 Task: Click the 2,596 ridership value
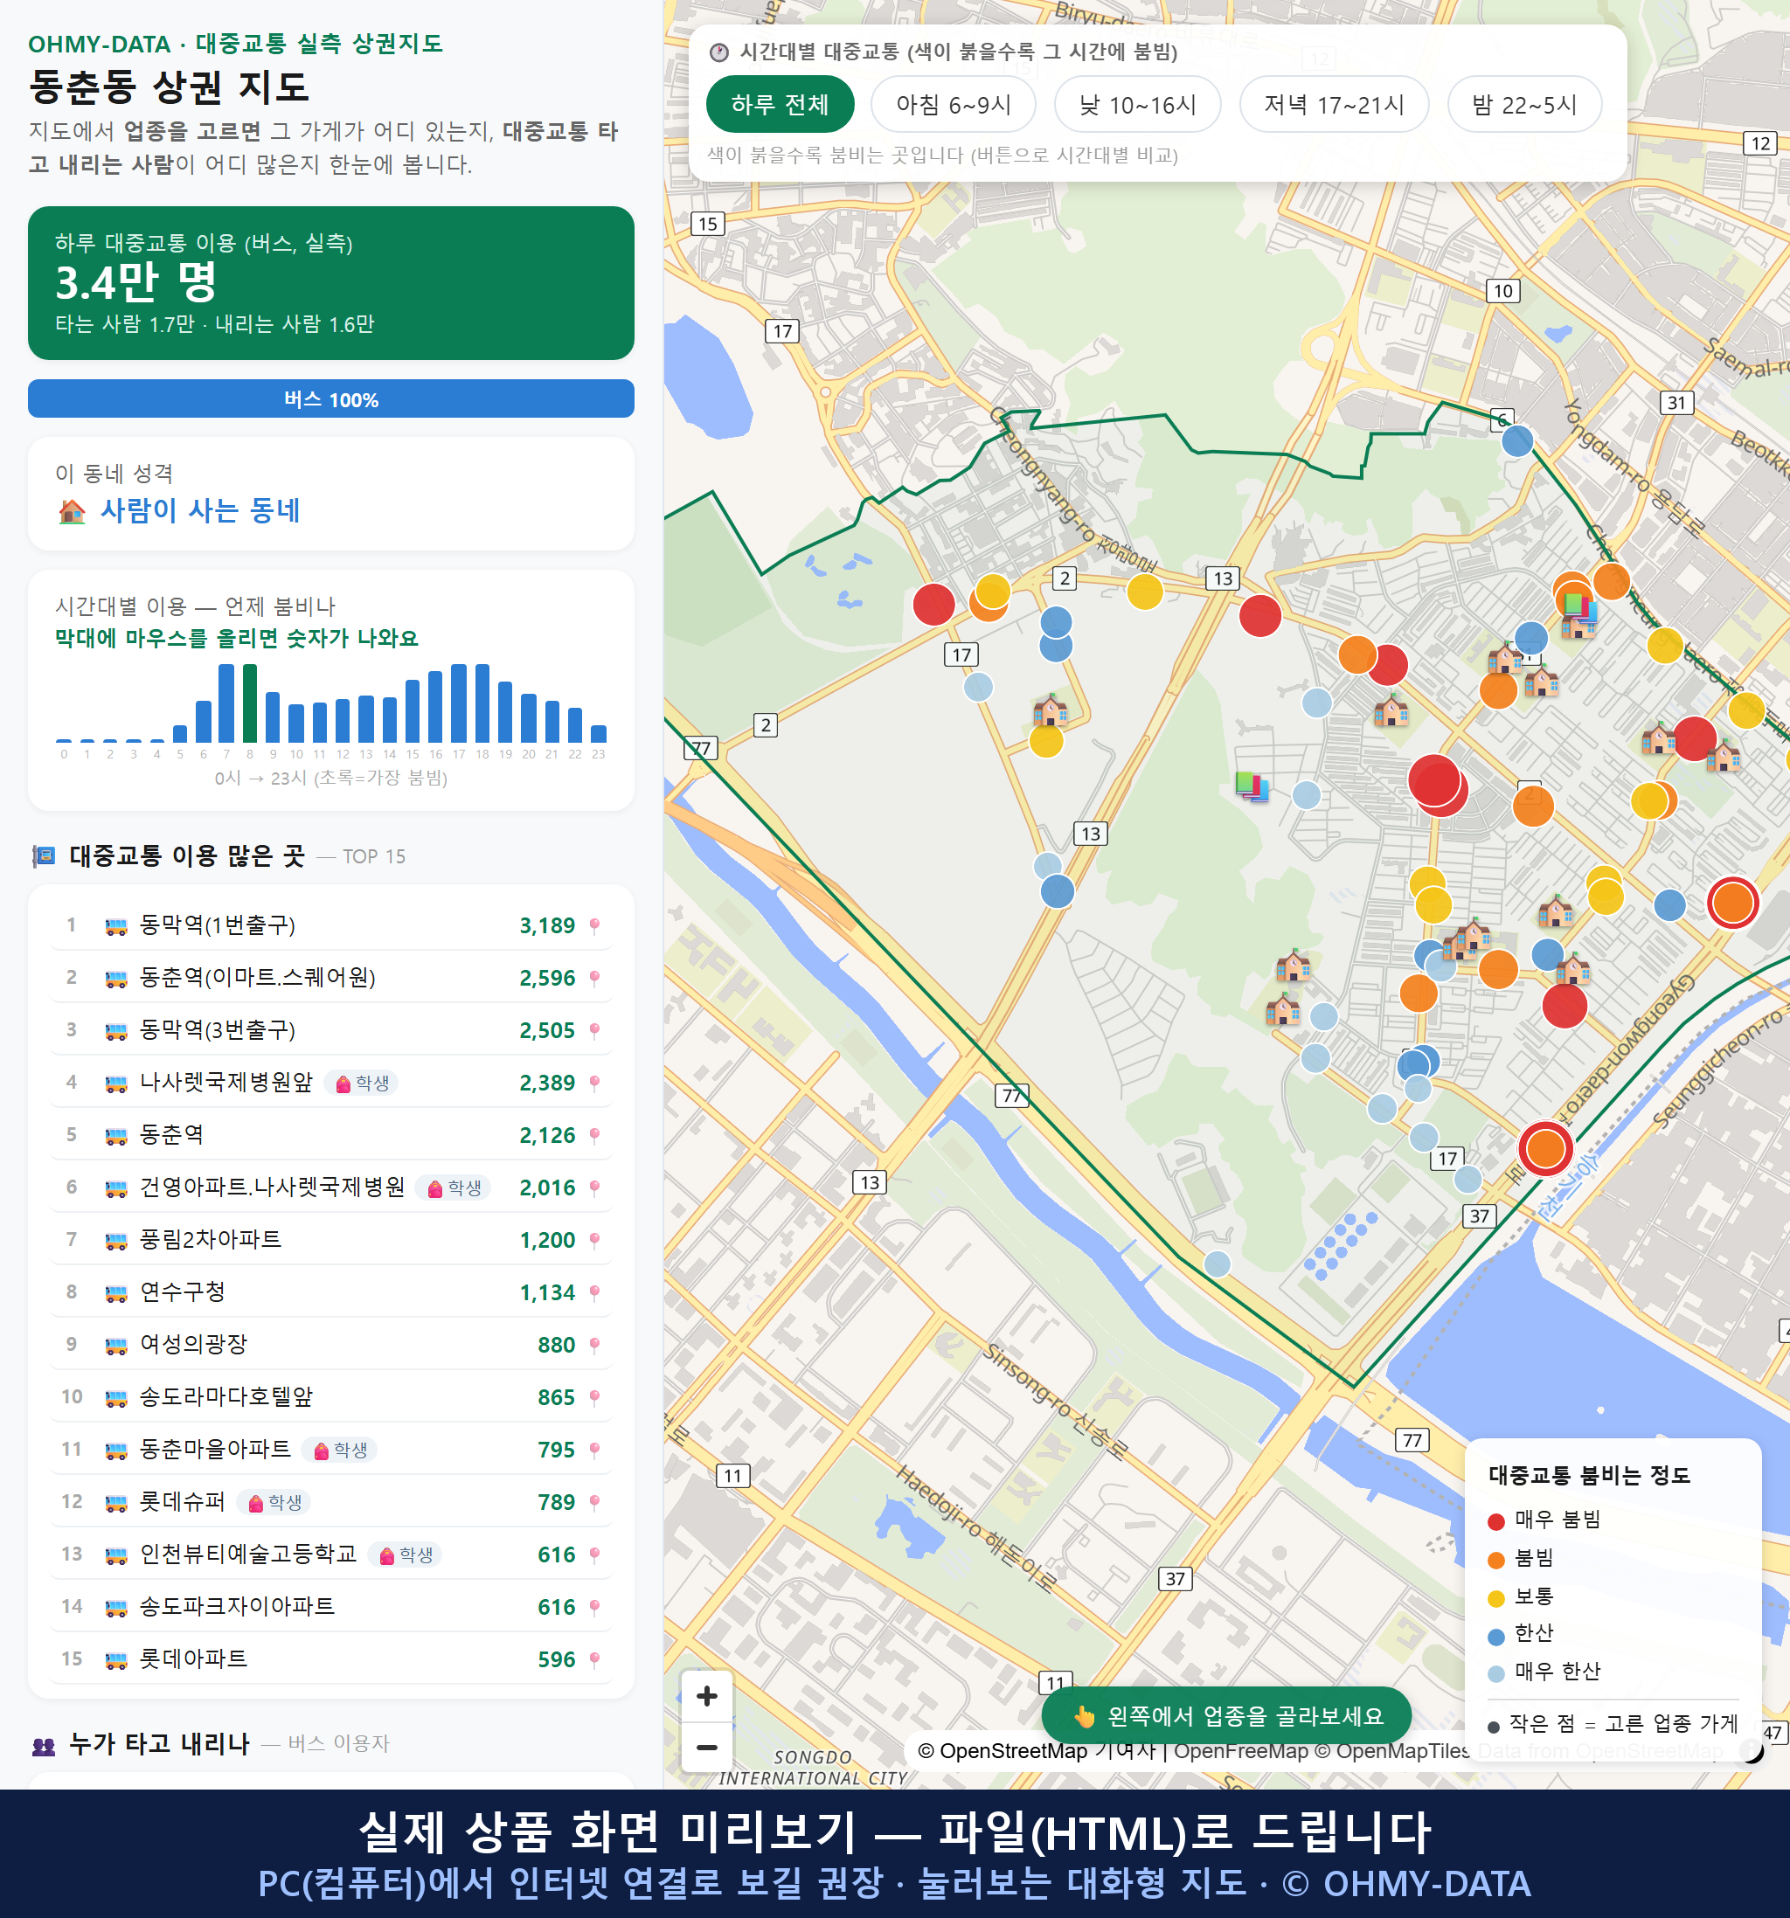[547, 979]
